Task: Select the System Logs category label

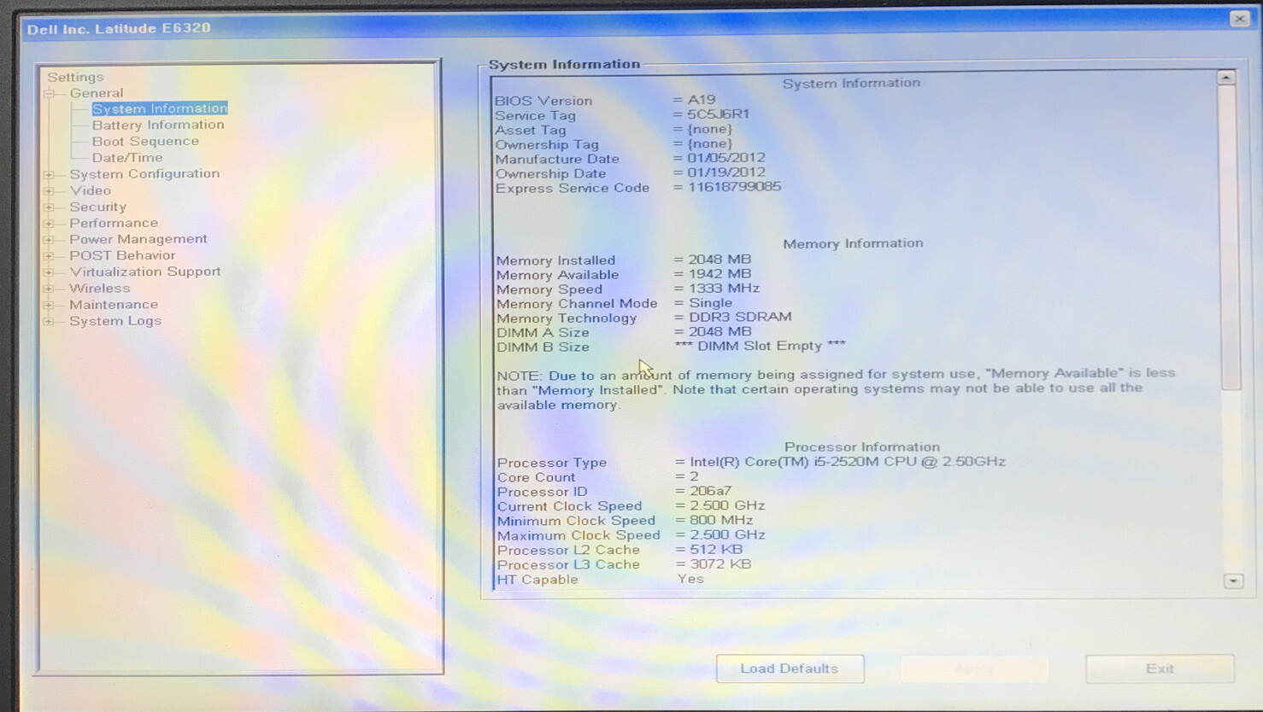Action: [x=115, y=321]
